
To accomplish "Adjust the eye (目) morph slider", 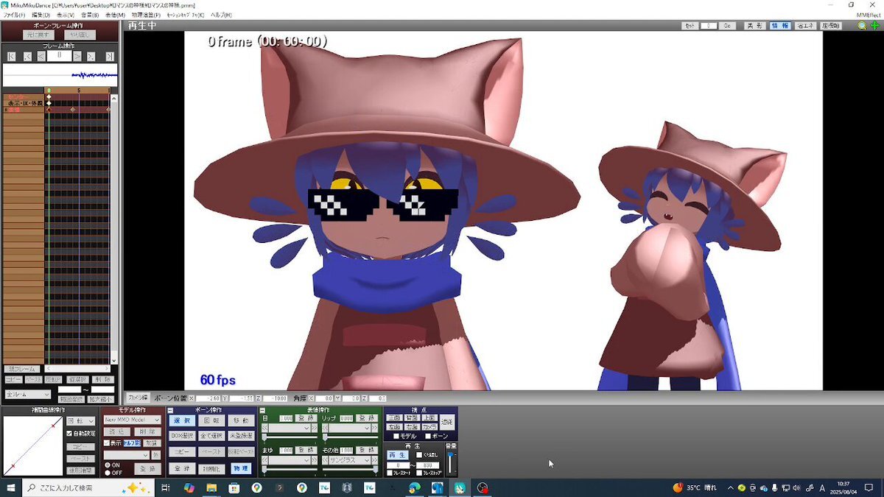I will (x=290, y=437).
